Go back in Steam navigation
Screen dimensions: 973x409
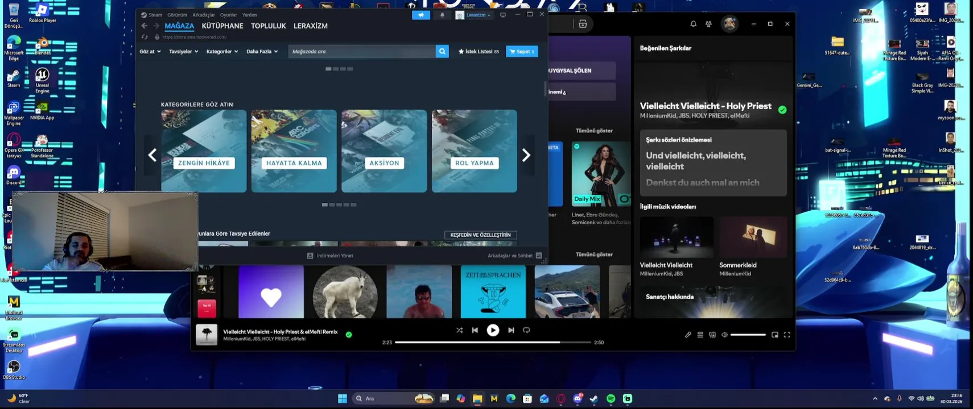tap(145, 26)
